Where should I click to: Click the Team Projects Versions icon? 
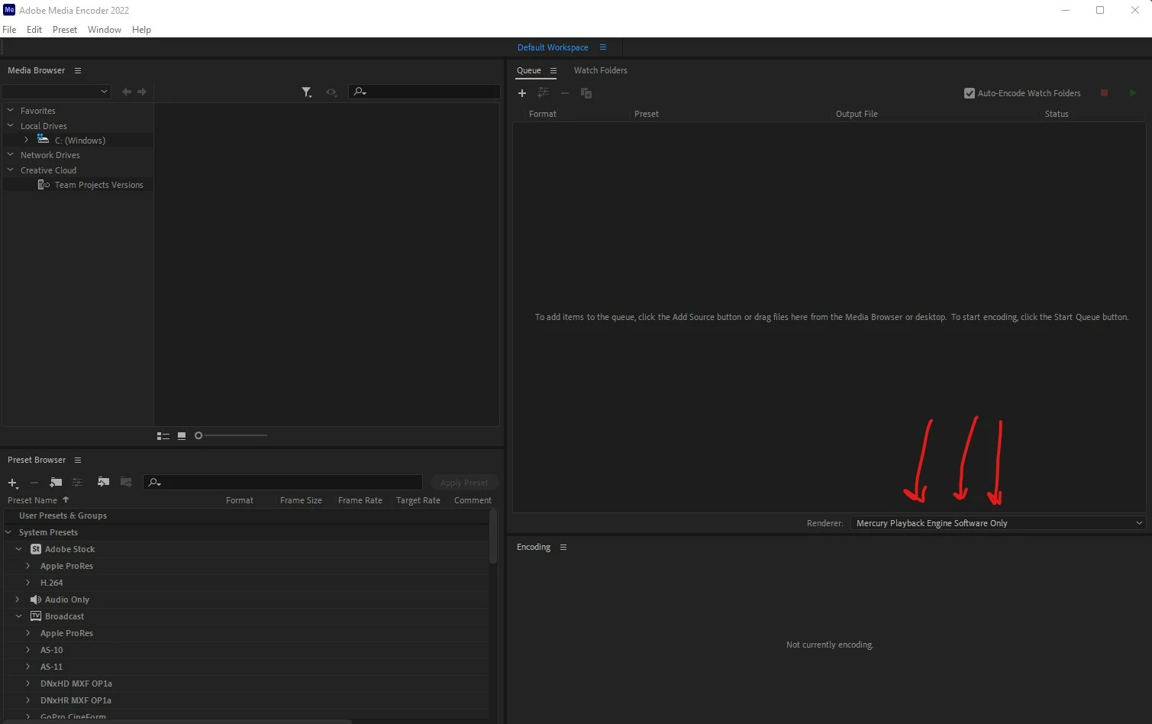[44, 185]
